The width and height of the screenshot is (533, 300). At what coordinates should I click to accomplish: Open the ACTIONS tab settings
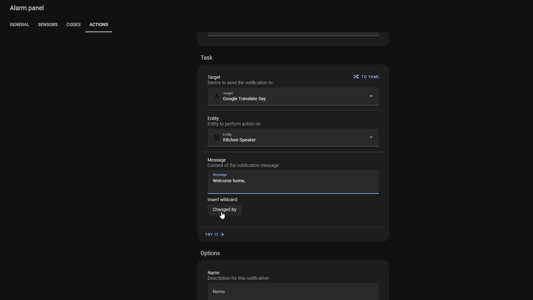pos(99,25)
